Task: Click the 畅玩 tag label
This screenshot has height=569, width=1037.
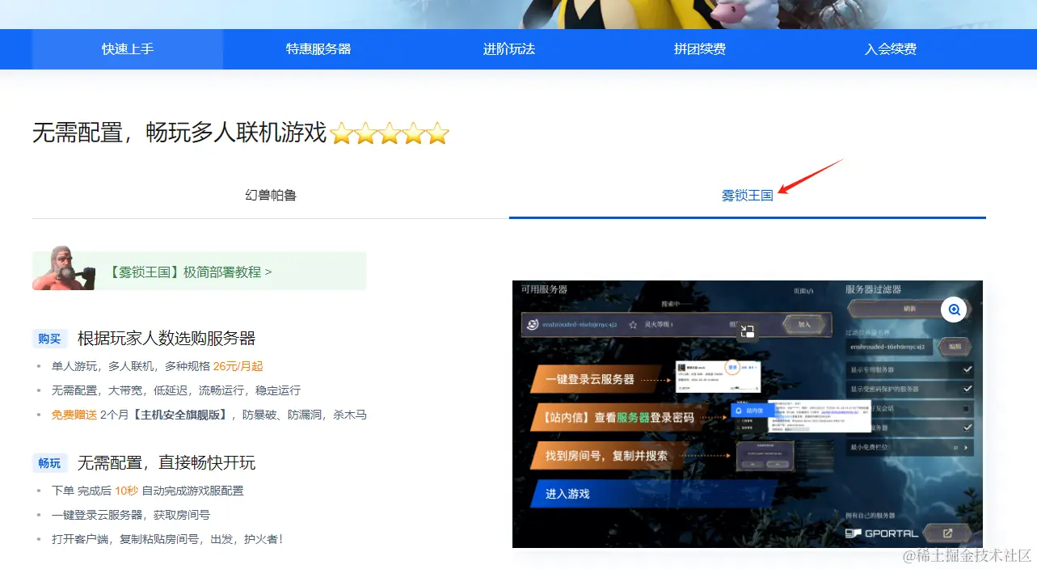Action: 49,463
